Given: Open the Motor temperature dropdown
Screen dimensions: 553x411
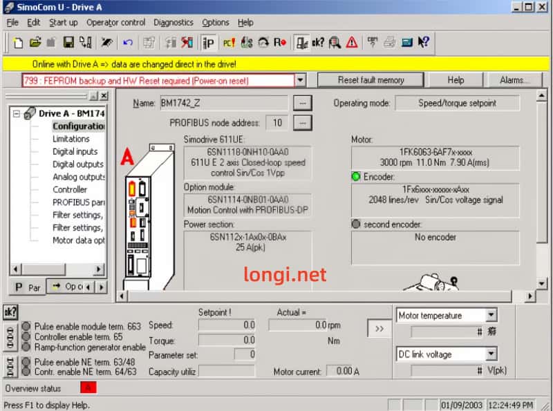Looking at the screenshot, I should tap(491, 316).
